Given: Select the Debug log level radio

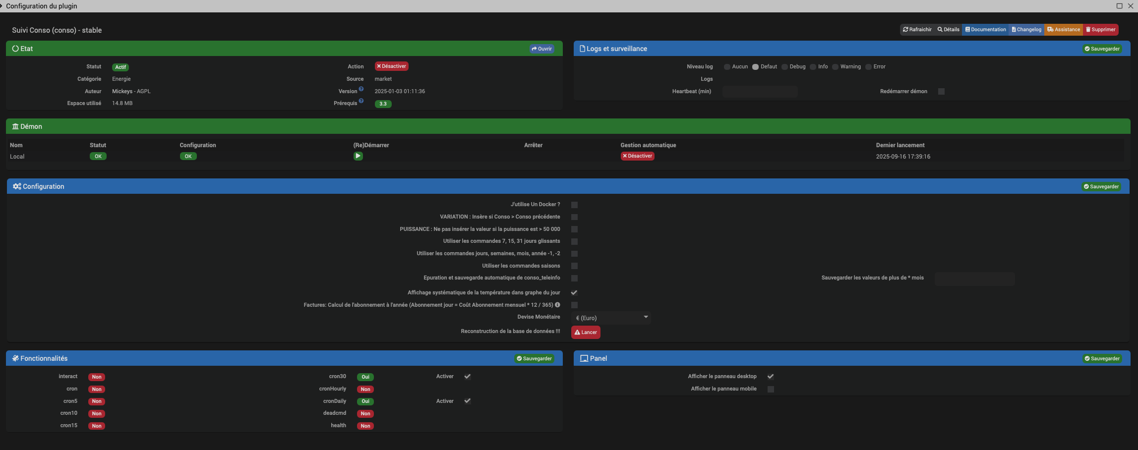Looking at the screenshot, I should (784, 67).
